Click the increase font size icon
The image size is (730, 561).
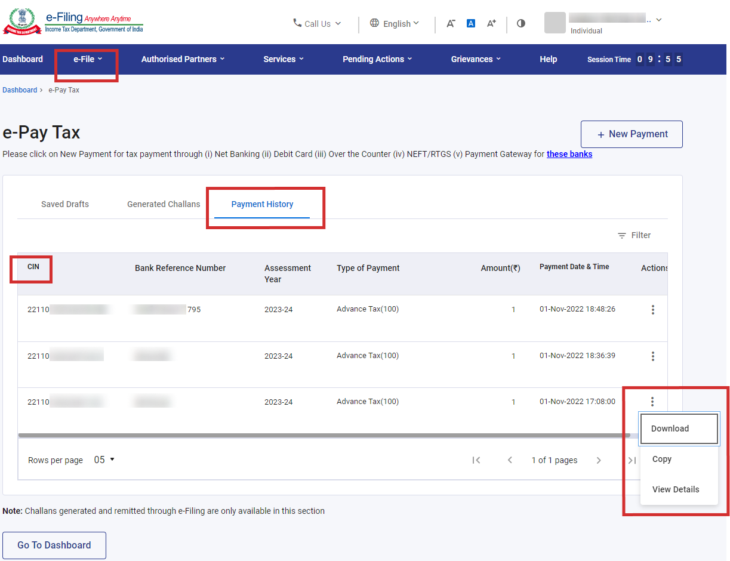coord(491,24)
